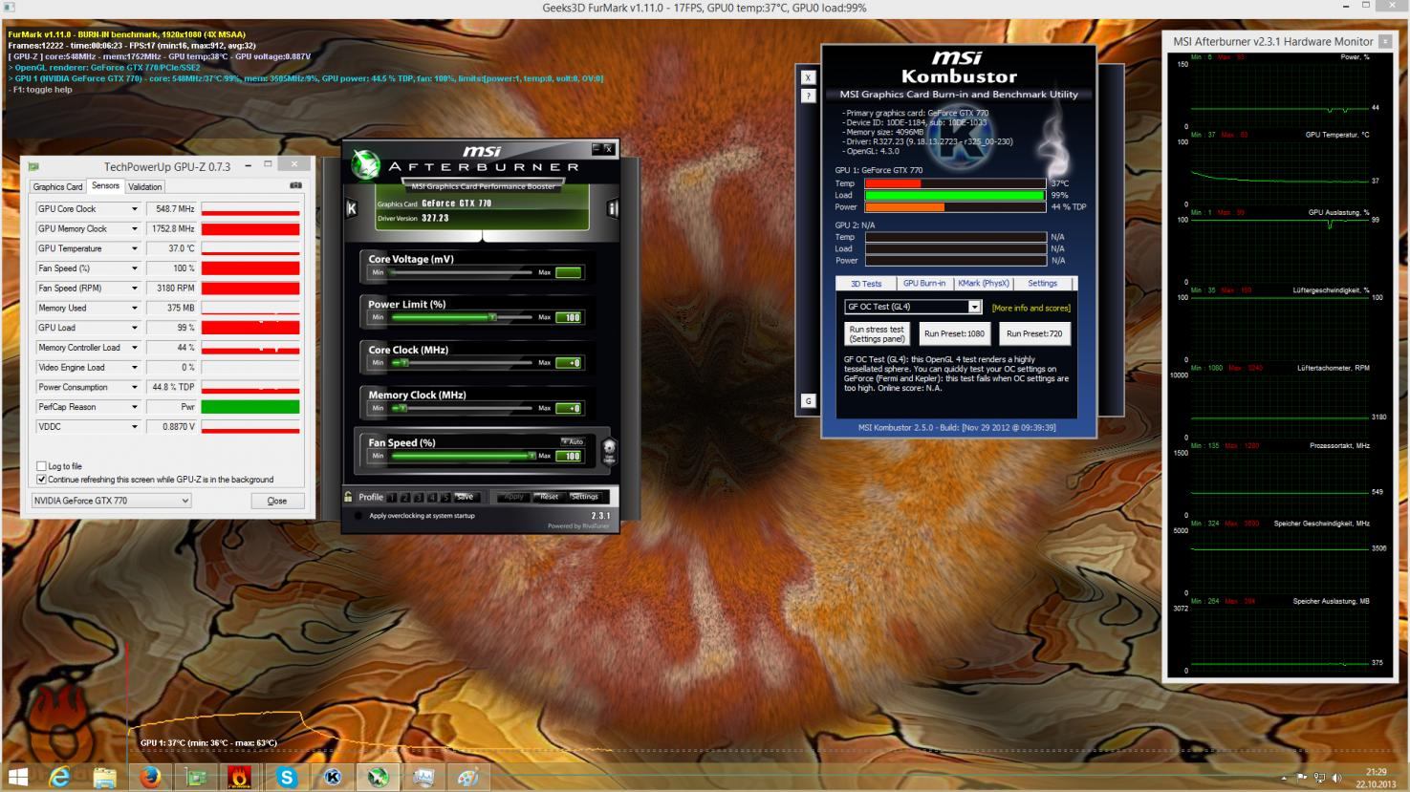Click the Afterburner Reset button
This screenshot has height=792, width=1410.
coord(549,497)
